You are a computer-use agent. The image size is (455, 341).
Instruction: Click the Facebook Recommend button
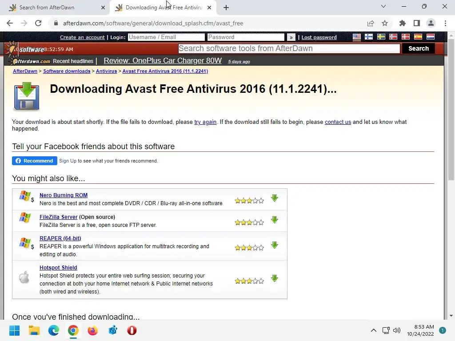tap(35, 161)
